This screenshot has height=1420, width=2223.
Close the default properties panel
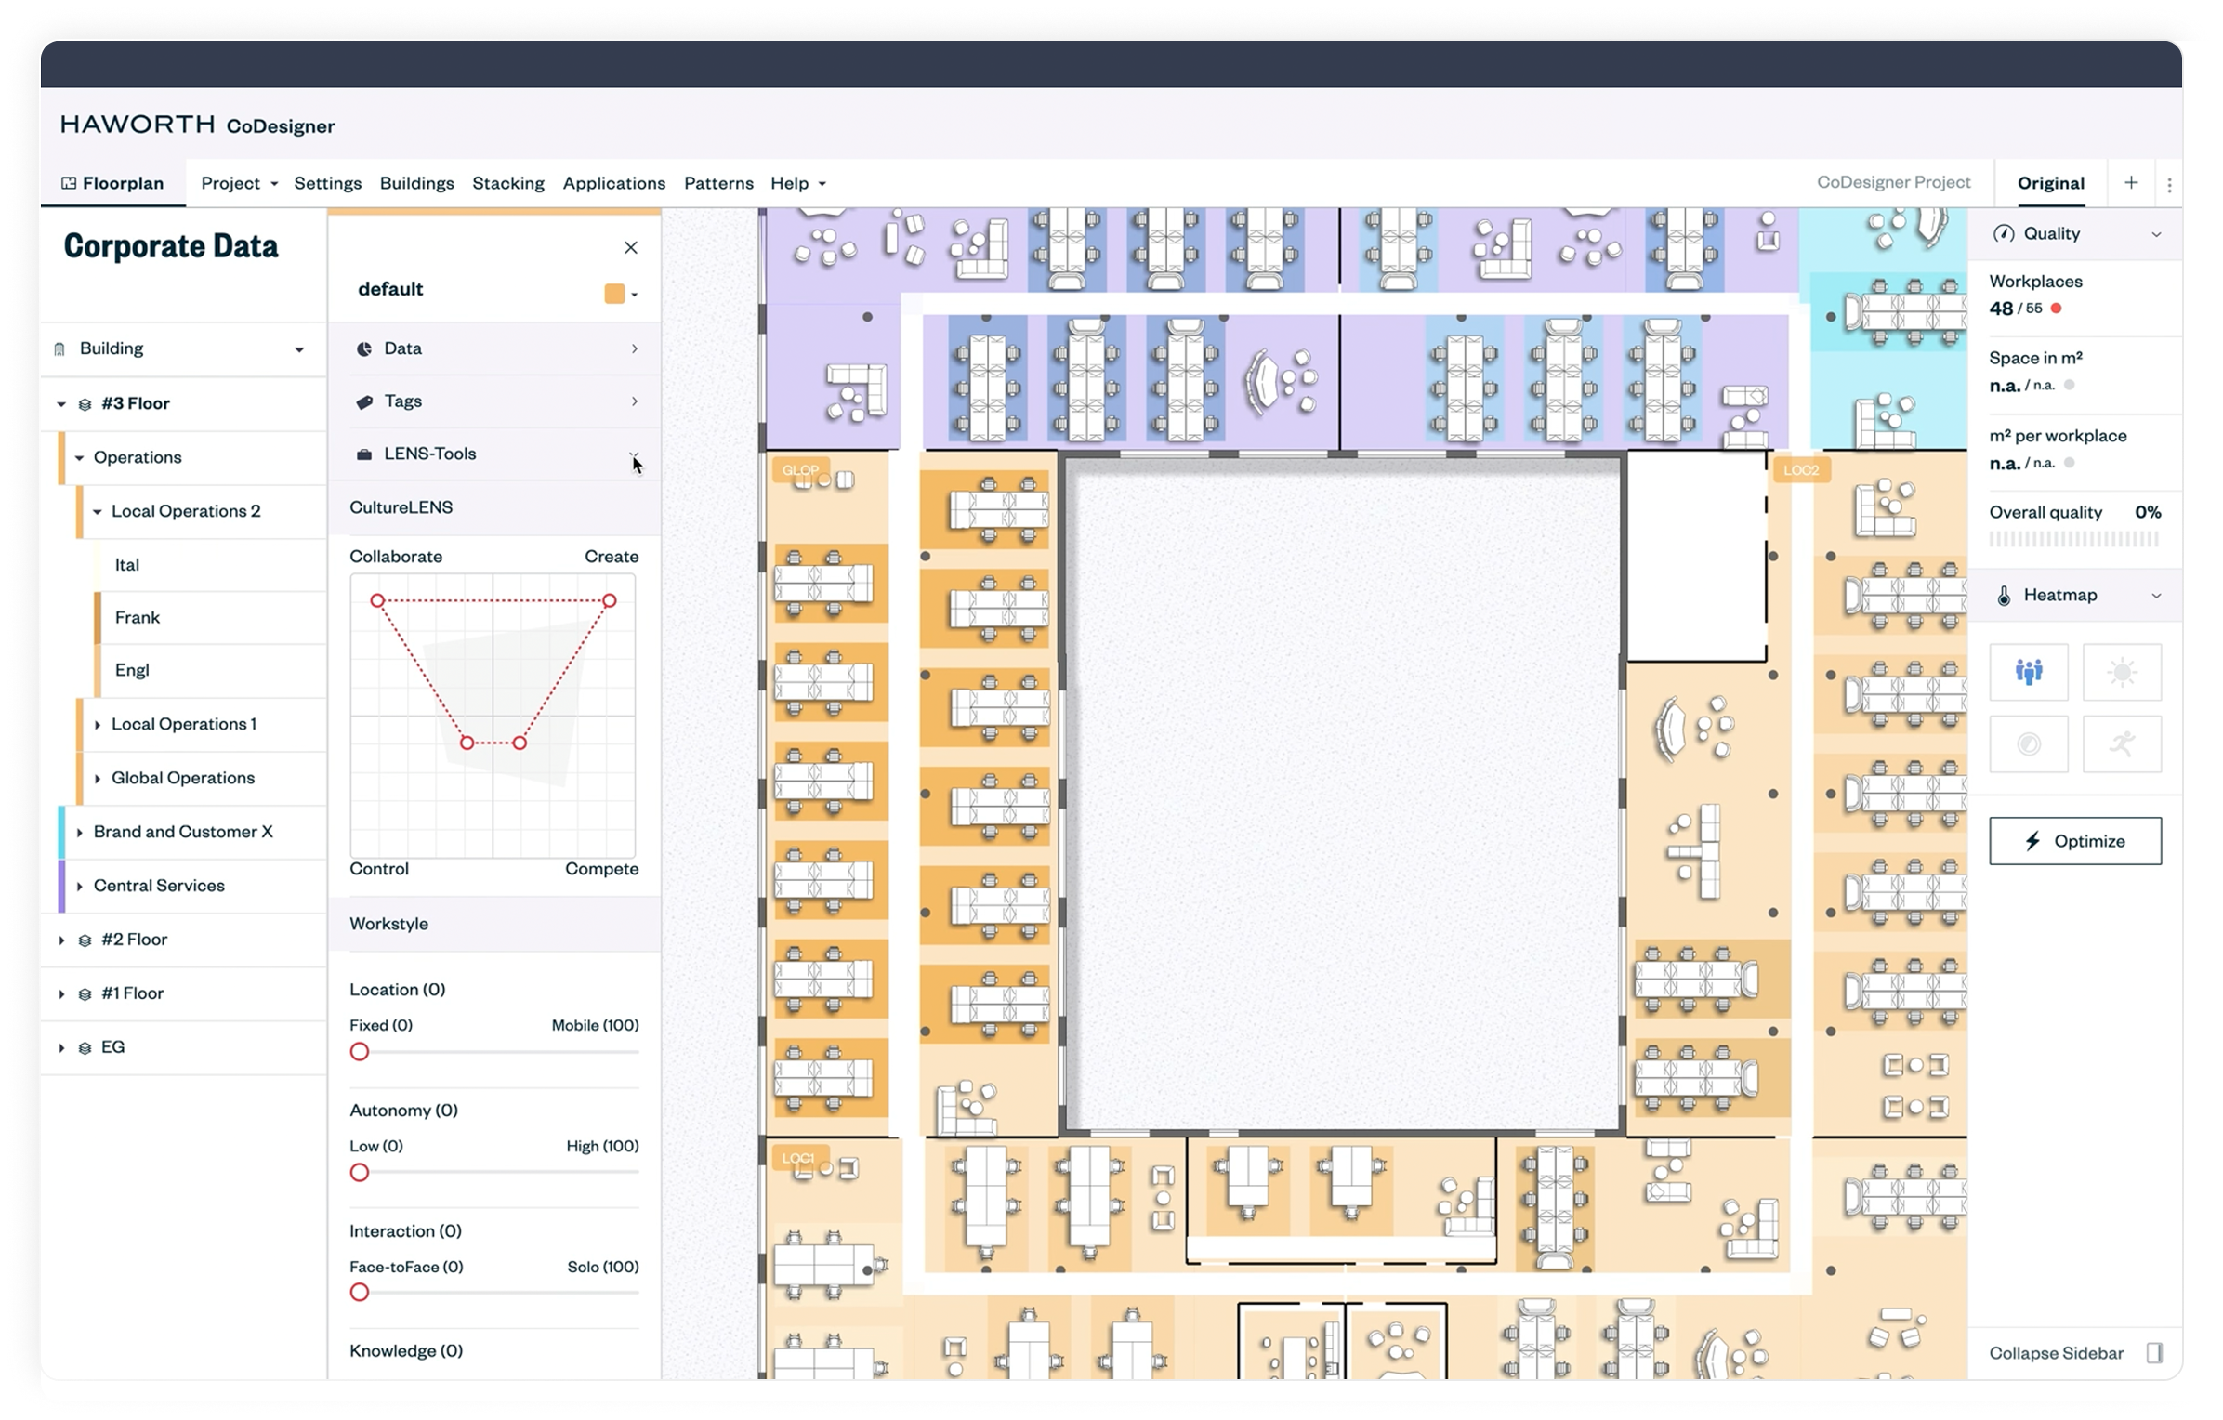coord(631,247)
